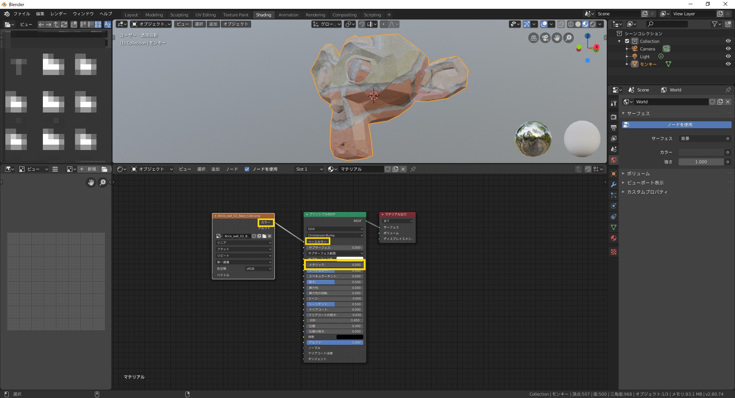Expand the ビューポート表示 panel
This screenshot has height=398, width=735.
tap(645, 183)
